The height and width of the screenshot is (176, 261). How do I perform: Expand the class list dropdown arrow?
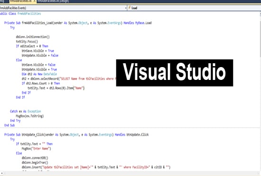tap(126, 8)
